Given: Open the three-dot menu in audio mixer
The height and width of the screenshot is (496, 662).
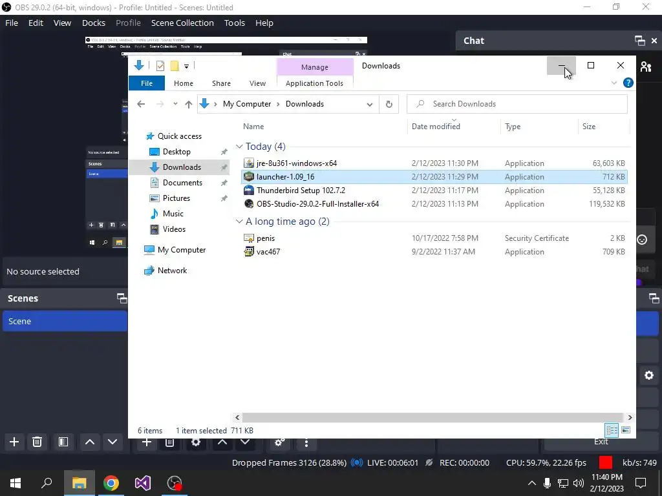Looking at the screenshot, I should click(306, 443).
